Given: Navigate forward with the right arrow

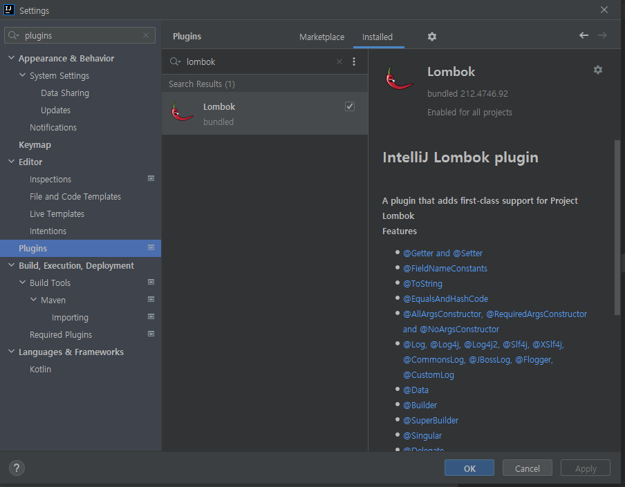Looking at the screenshot, I should pos(602,35).
